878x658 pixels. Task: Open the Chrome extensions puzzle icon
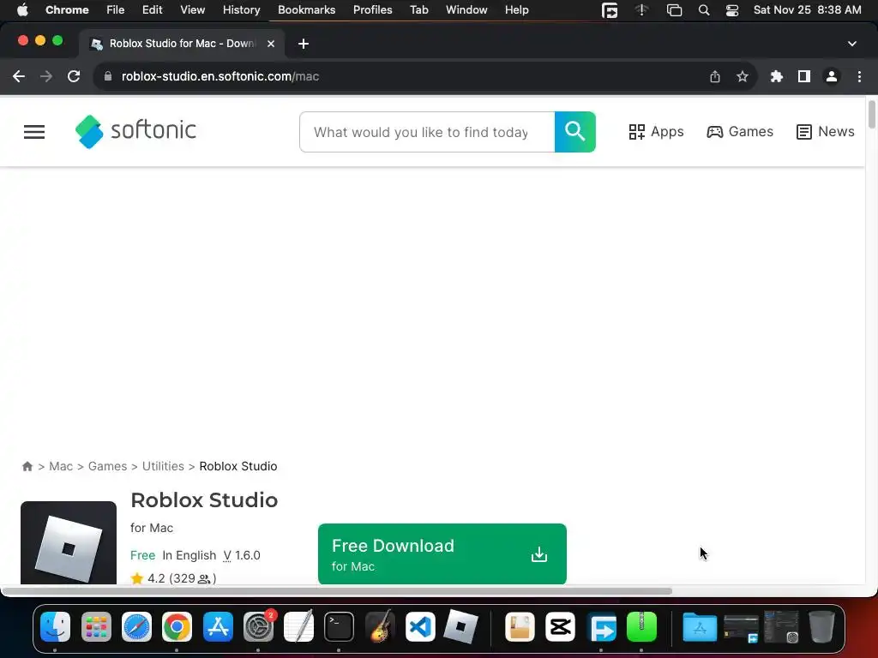[777, 76]
